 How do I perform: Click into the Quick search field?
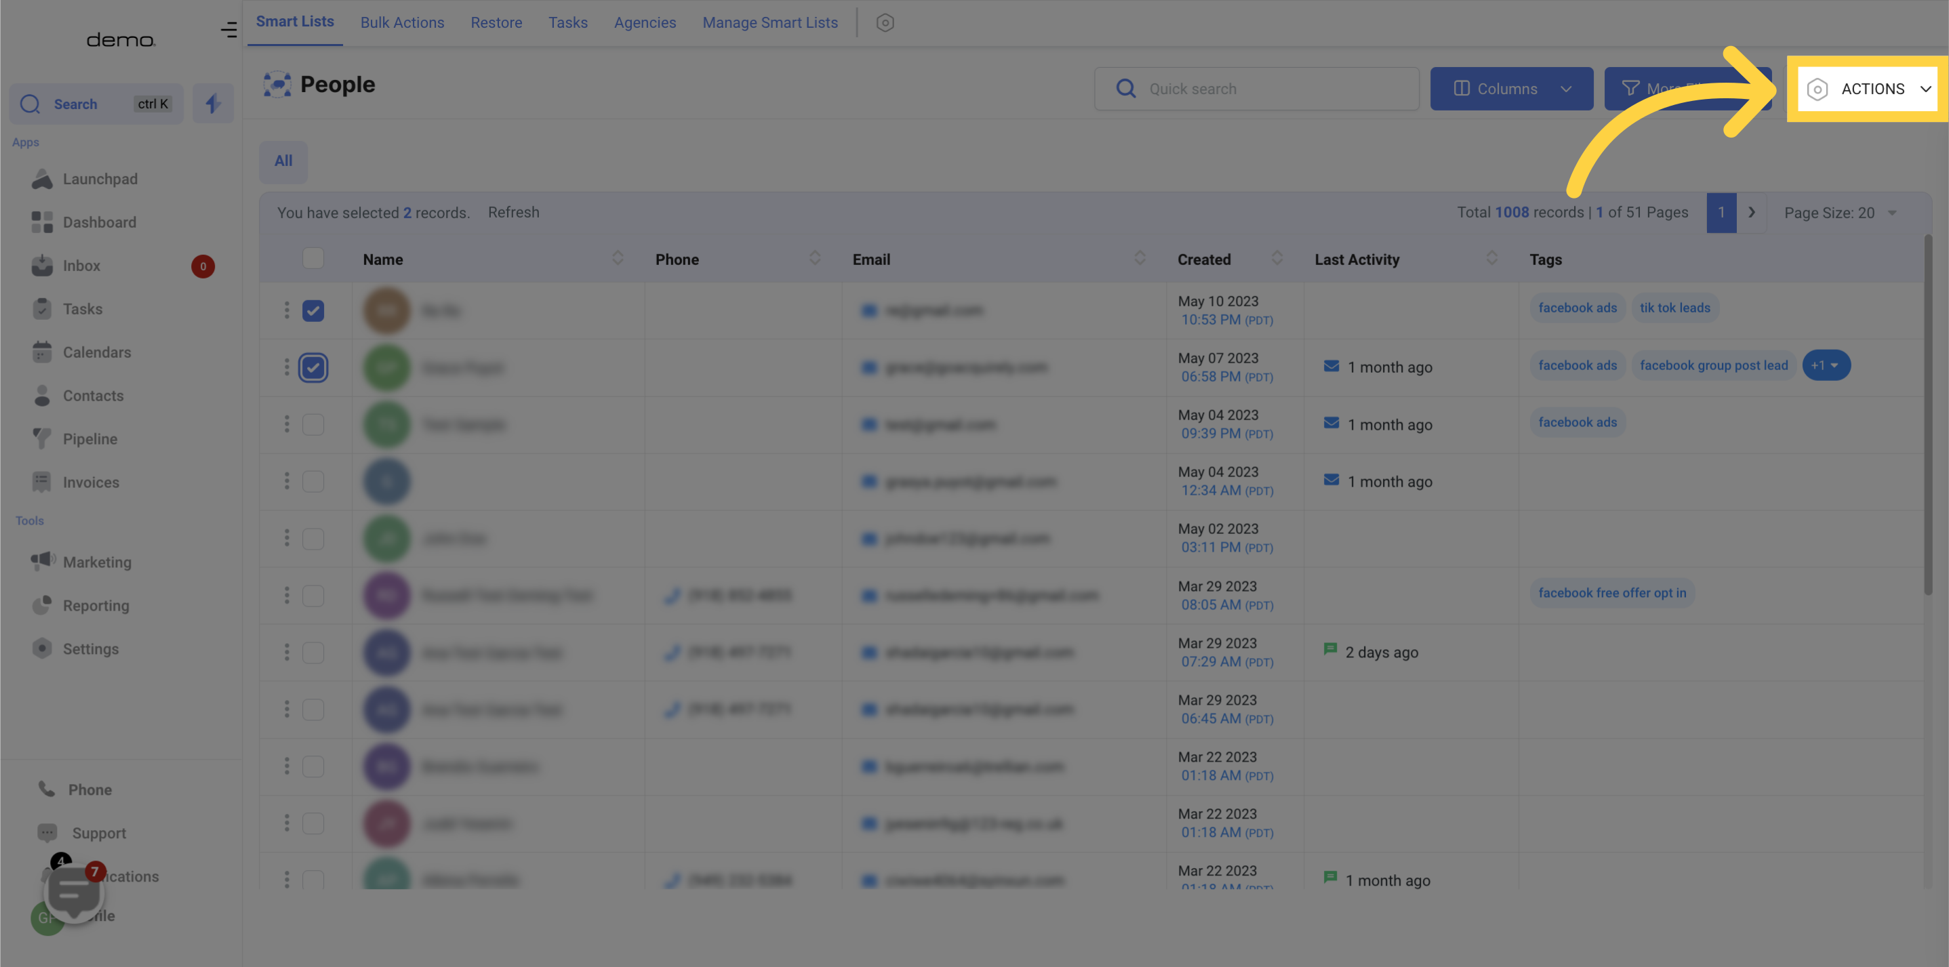(1256, 89)
